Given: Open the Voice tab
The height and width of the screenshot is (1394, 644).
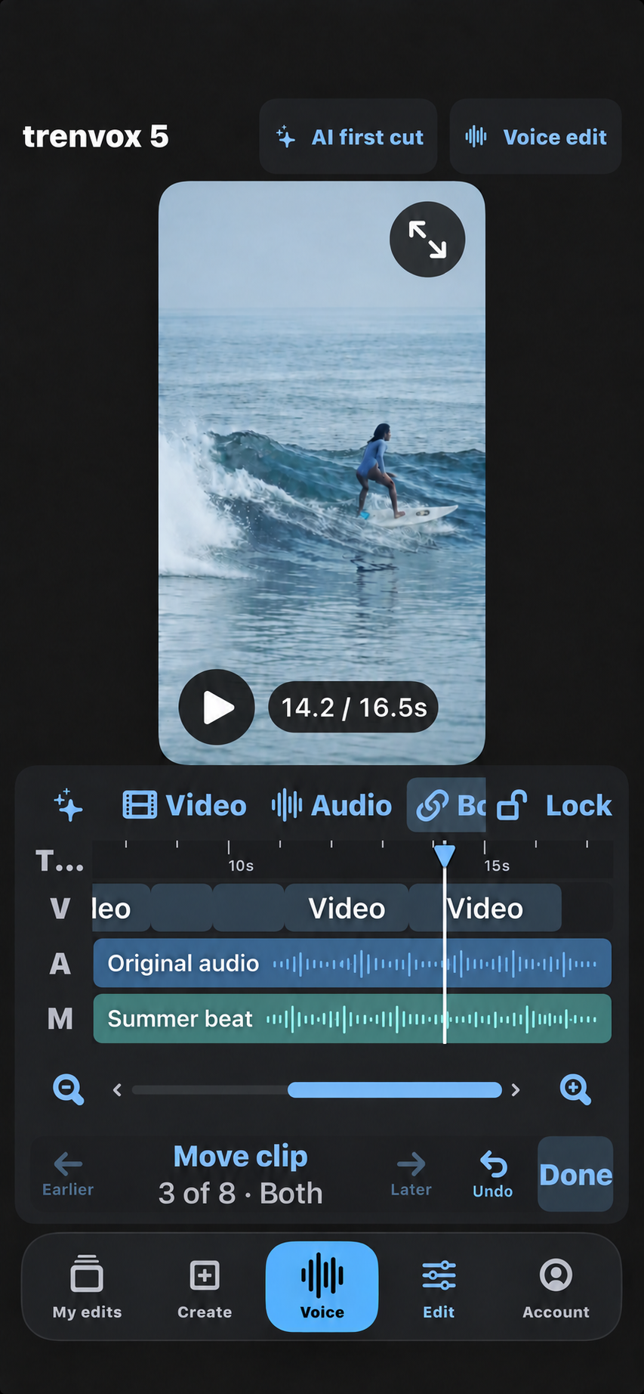Looking at the screenshot, I should [322, 1287].
